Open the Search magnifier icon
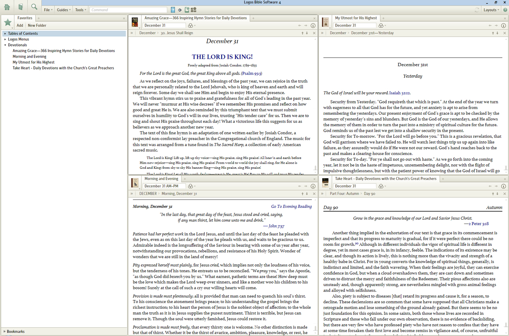 34,7
